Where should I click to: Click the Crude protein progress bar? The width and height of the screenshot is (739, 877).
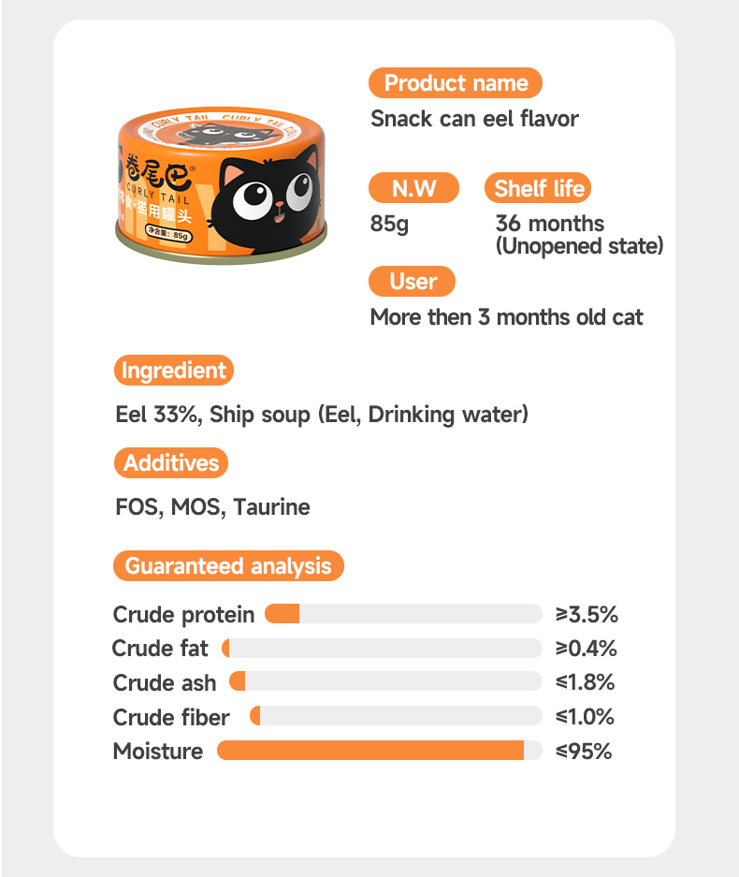[x=403, y=614]
